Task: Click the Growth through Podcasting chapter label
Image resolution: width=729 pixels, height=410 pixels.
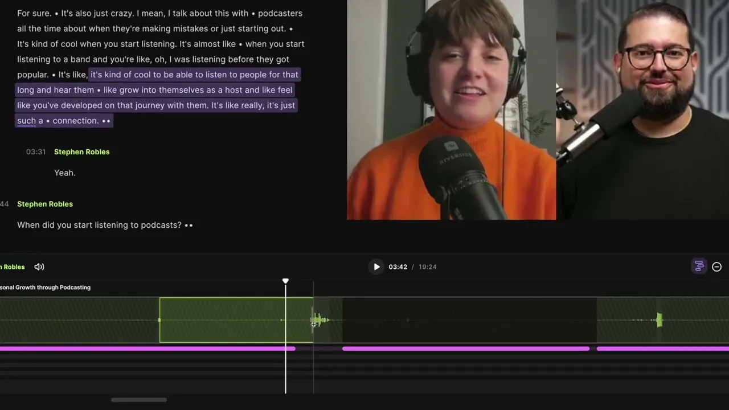Action: pos(46,288)
